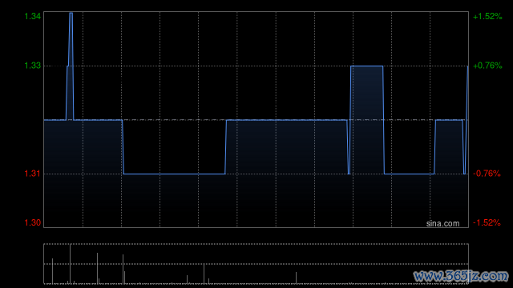Click the final price uptick at right edge
The width and height of the screenshot is (513, 288).
click(x=467, y=93)
